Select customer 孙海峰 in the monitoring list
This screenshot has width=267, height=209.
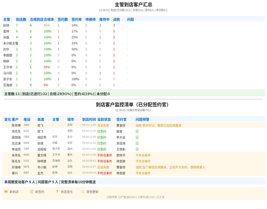16,167
